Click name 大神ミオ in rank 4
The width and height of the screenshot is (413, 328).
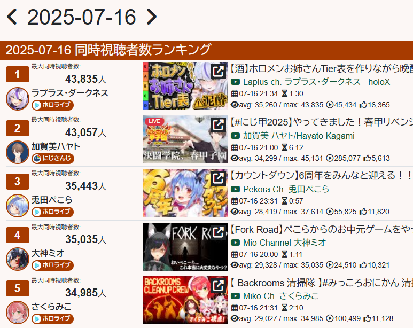click(48, 253)
